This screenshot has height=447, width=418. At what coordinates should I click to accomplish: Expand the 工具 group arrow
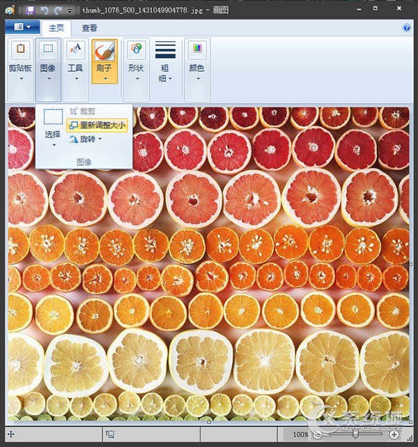click(x=77, y=78)
